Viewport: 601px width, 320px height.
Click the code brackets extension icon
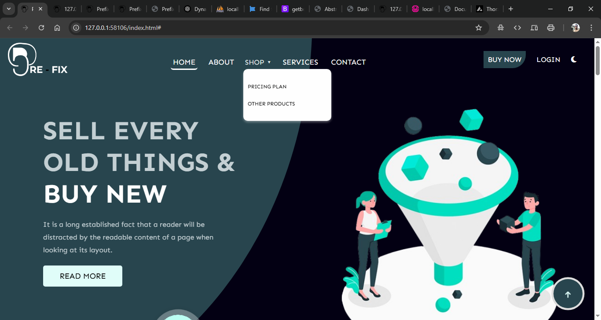517,28
